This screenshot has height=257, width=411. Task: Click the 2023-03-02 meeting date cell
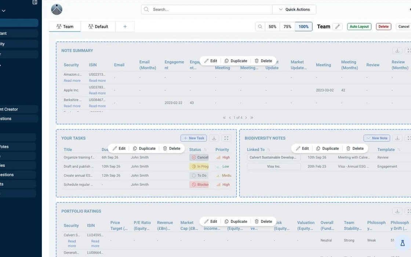point(324,90)
